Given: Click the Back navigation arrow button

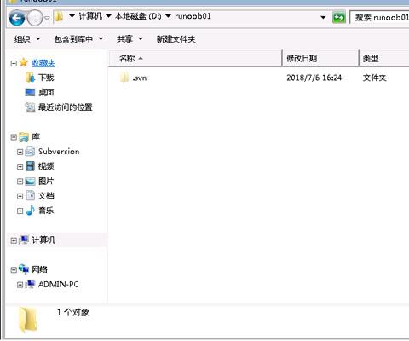Looking at the screenshot, I should click(x=17, y=18).
